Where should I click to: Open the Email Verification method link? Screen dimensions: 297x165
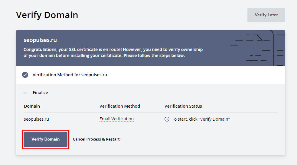pyautogui.click(x=116, y=119)
